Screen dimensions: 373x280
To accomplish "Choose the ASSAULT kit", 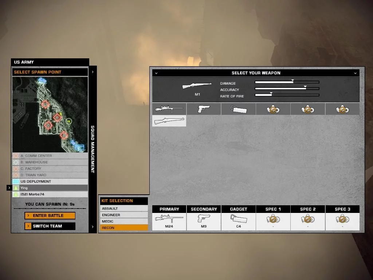I will (x=124, y=208).
